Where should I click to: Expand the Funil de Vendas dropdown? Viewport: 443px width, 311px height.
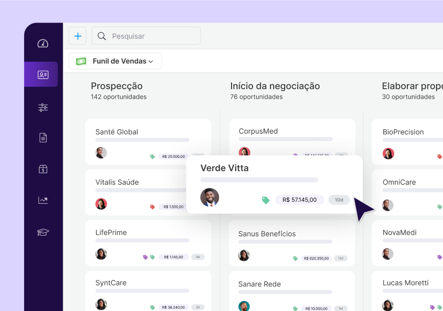click(x=115, y=61)
